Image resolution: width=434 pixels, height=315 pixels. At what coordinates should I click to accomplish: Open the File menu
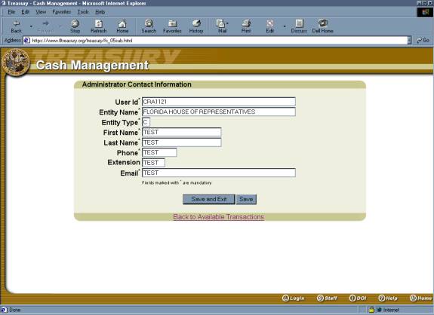pyautogui.click(x=11, y=12)
